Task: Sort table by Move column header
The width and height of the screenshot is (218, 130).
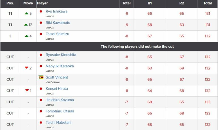Action: click(x=28, y=3)
